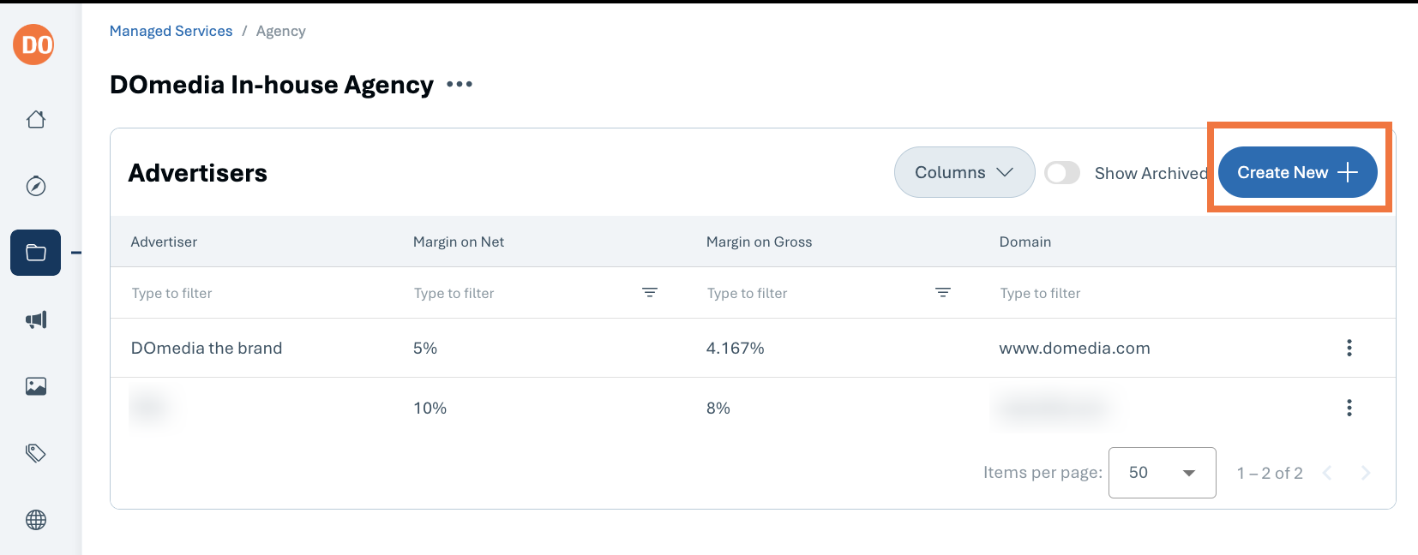Screen dimensions: 1418x555
Task: Open the tags icon in sidebar
Action: coord(35,453)
